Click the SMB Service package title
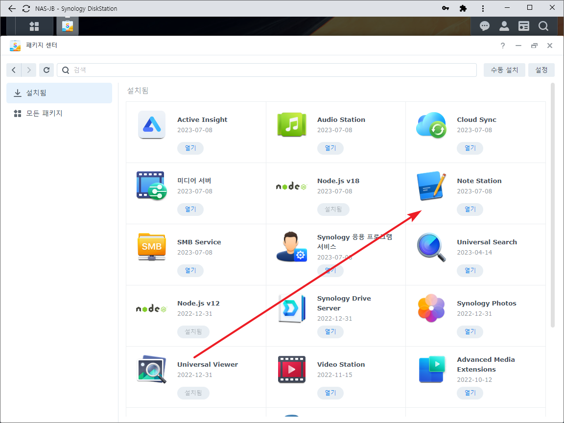 click(x=199, y=242)
